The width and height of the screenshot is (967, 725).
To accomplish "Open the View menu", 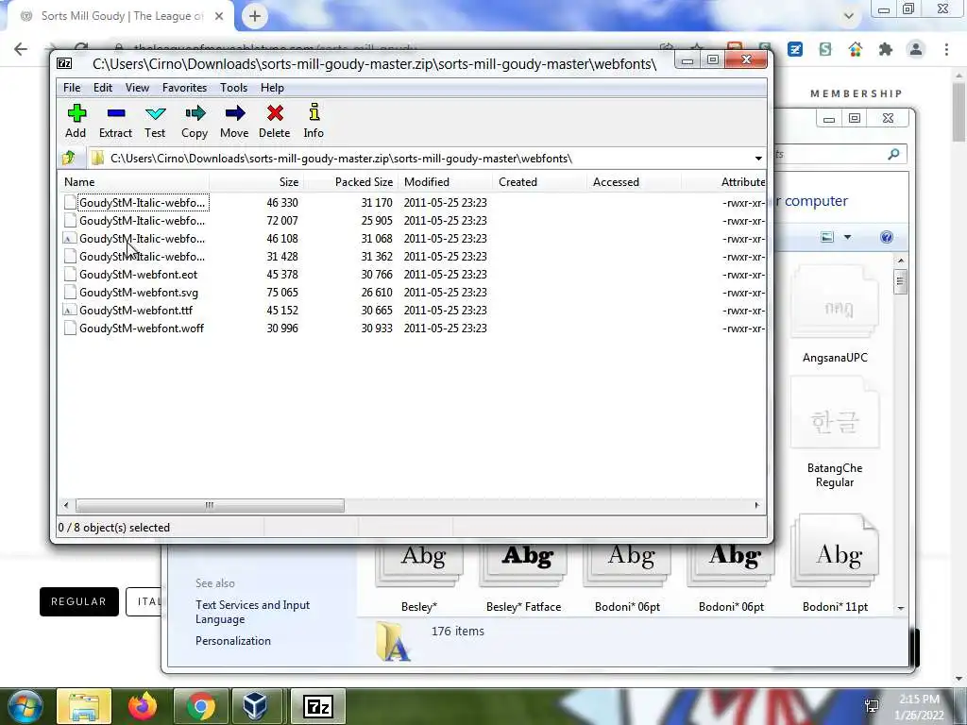I will (x=137, y=88).
